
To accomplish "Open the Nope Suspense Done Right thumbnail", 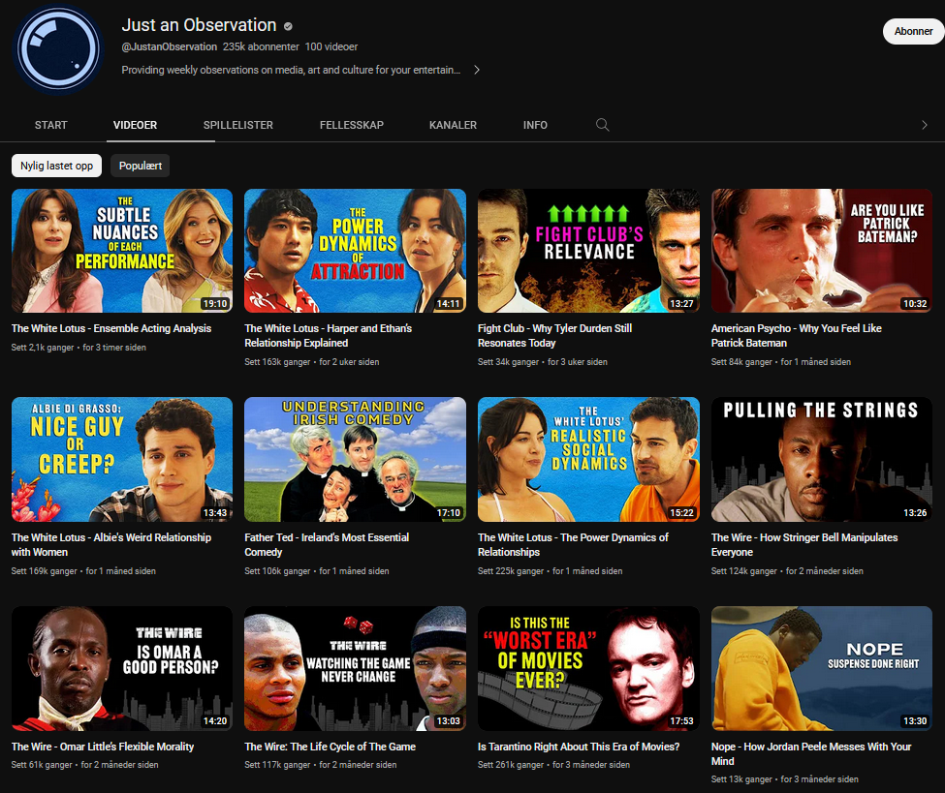I will point(821,668).
